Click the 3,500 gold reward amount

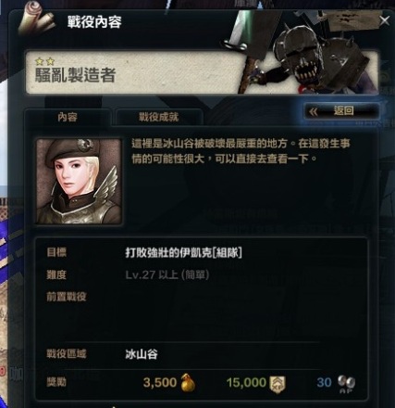(x=160, y=383)
